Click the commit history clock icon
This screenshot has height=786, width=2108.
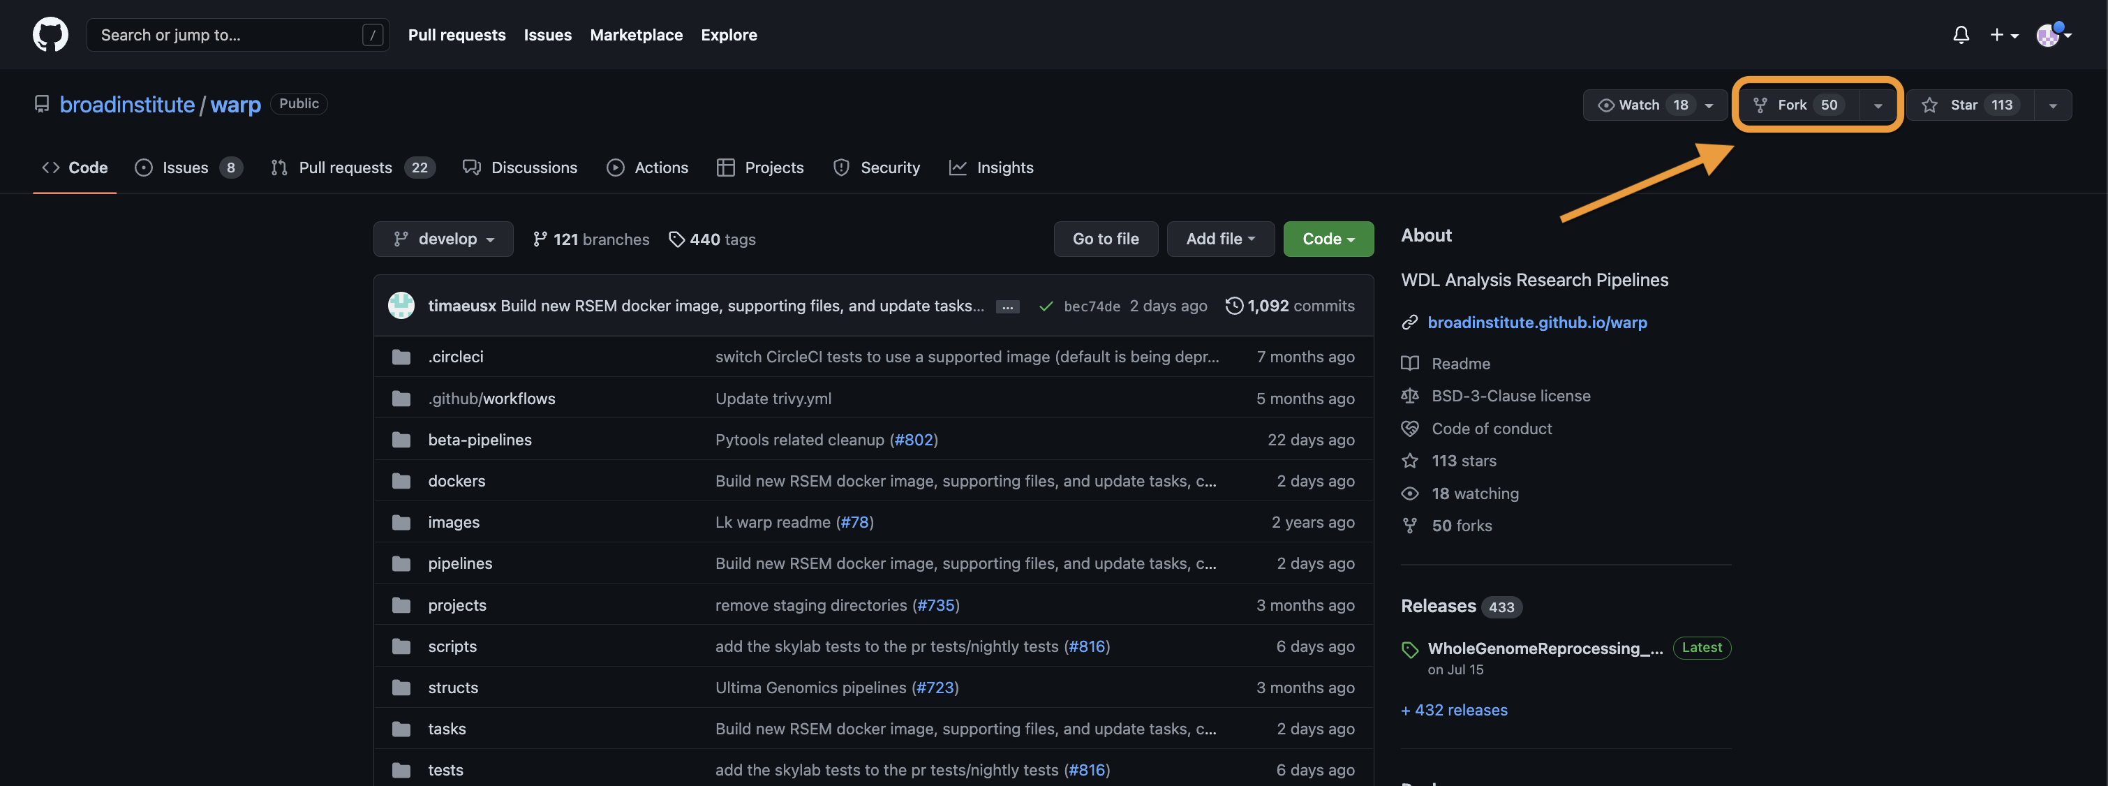1233,305
